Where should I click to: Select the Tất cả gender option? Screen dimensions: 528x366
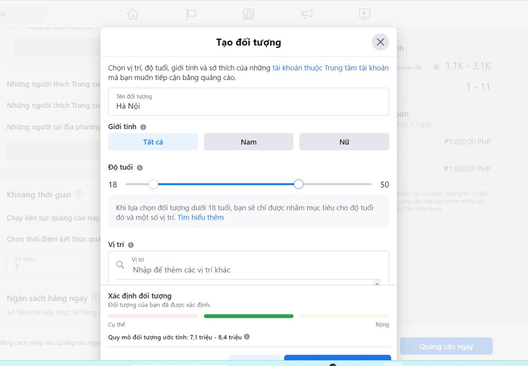point(153,142)
